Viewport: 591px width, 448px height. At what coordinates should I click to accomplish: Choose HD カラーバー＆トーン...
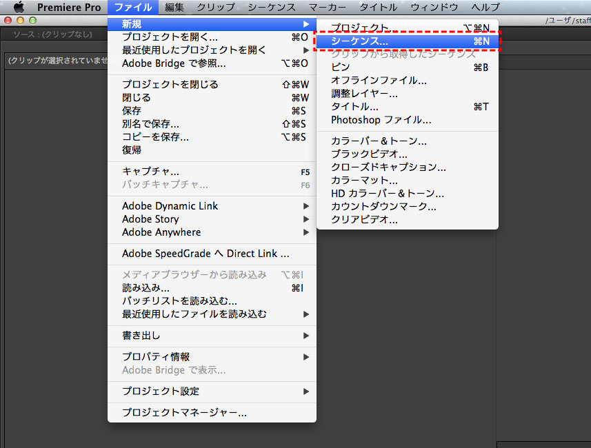(408, 193)
